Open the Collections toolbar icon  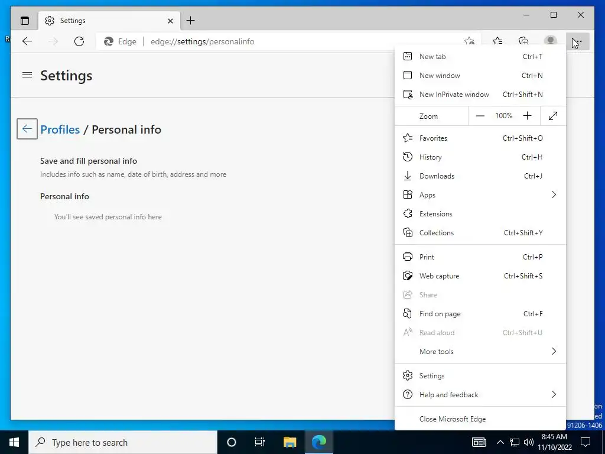(x=523, y=41)
